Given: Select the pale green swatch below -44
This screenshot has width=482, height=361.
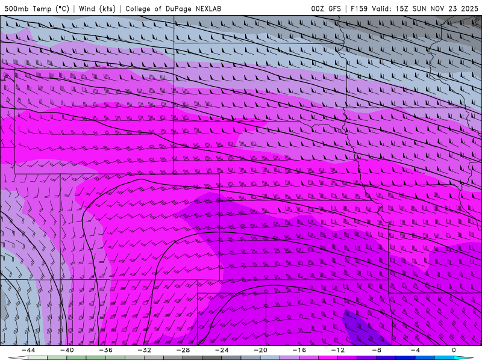Looking at the screenshot, I should point(37,358).
